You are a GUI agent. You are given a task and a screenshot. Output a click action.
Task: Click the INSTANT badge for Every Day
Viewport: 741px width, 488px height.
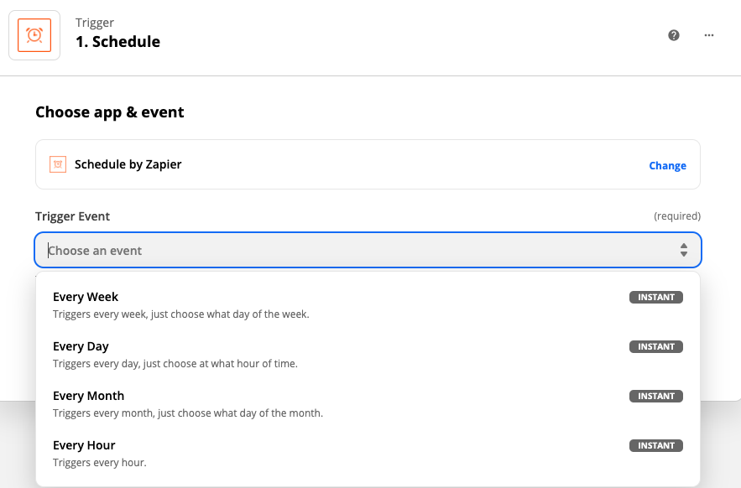coord(656,346)
